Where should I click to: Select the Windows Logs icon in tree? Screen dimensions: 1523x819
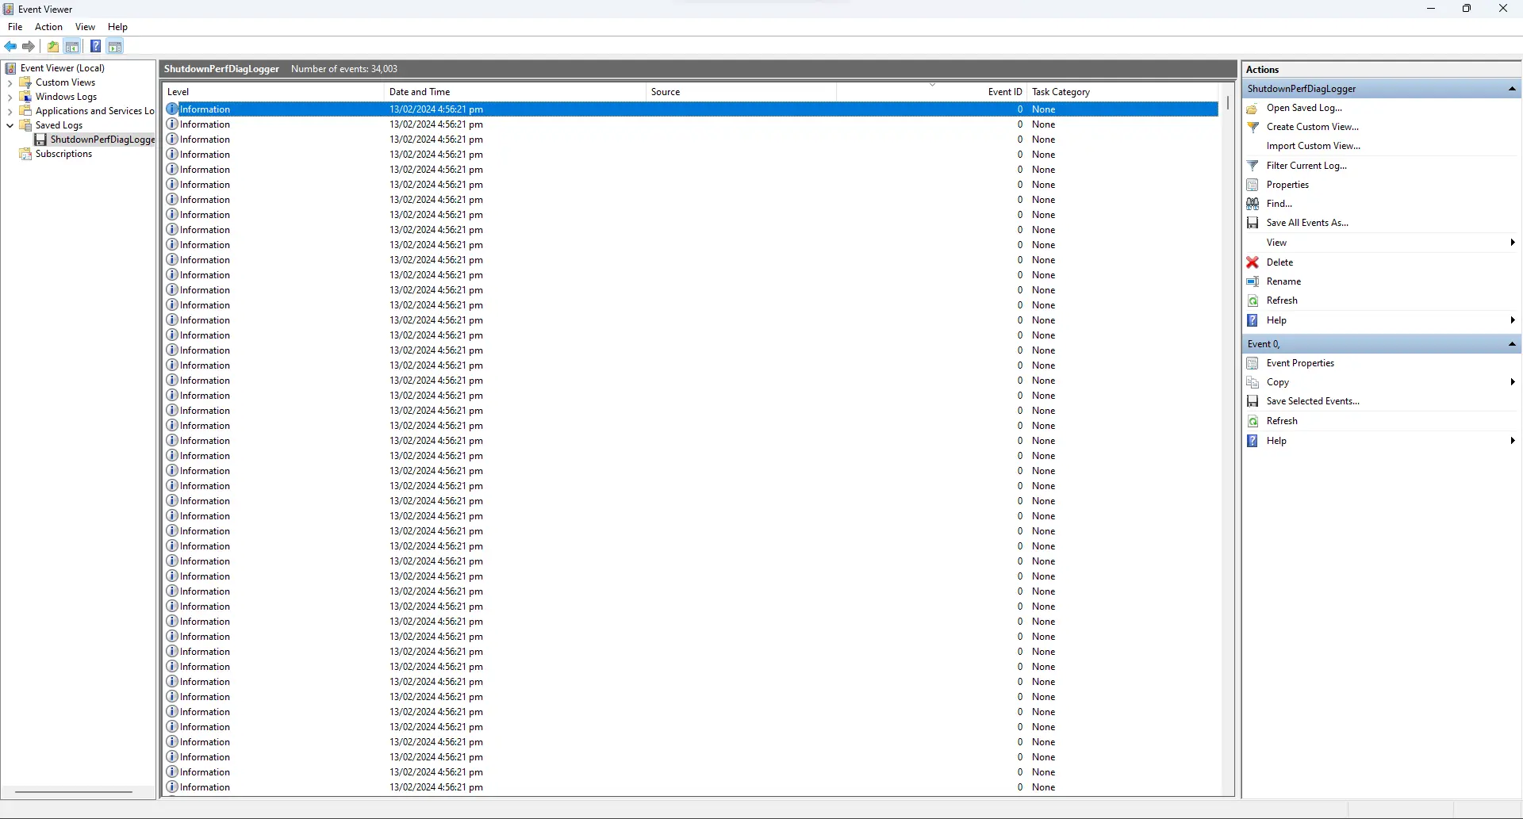point(25,97)
